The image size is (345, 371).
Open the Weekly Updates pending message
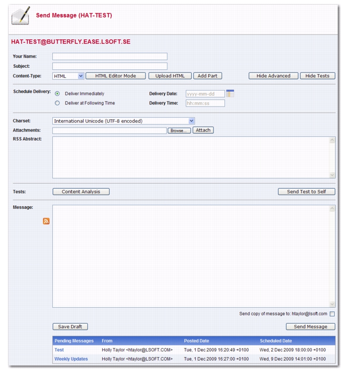(x=71, y=359)
